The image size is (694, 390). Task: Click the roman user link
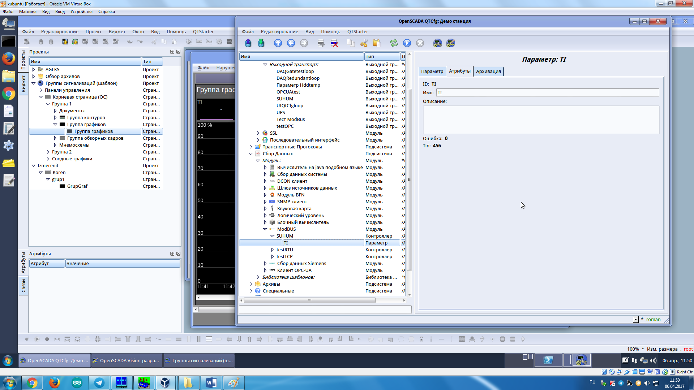[x=653, y=320]
